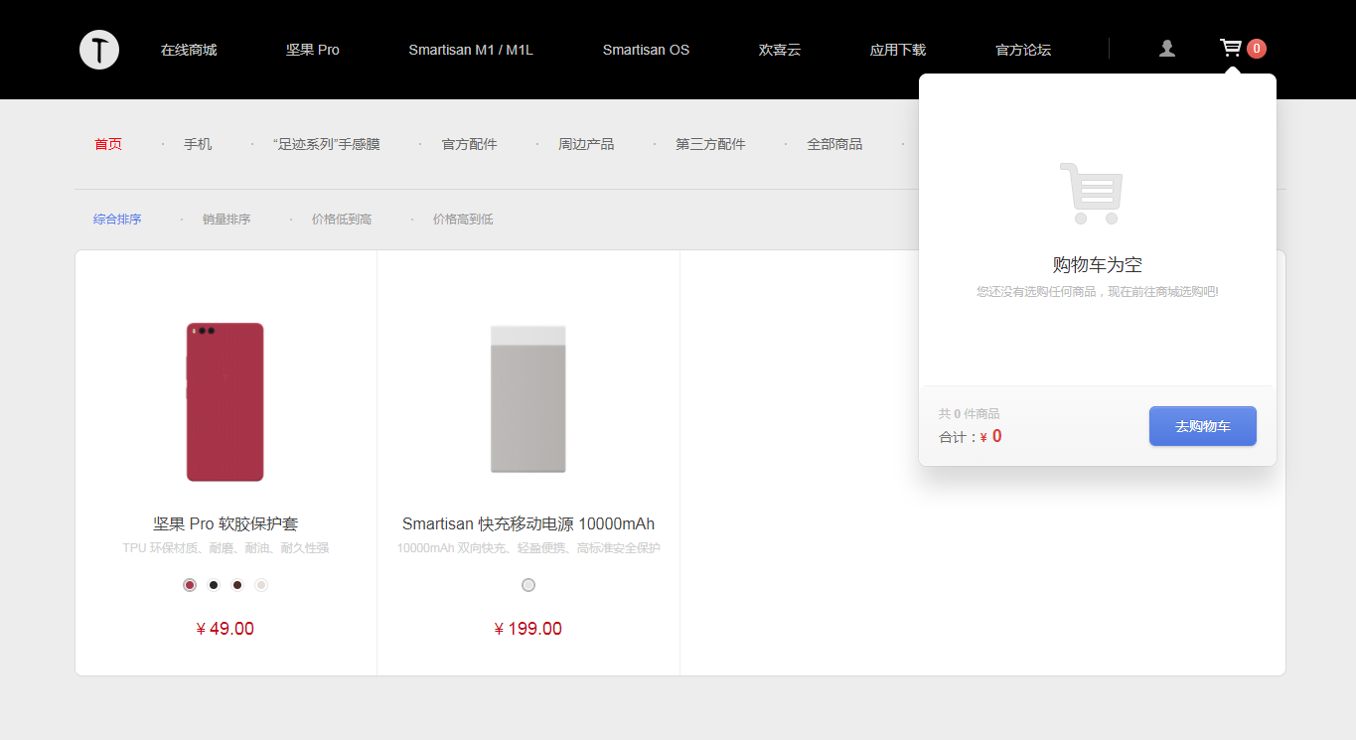Select the 首页 category tab
Viewport: 1356px width, 740px height.
(x=108, y=144)
